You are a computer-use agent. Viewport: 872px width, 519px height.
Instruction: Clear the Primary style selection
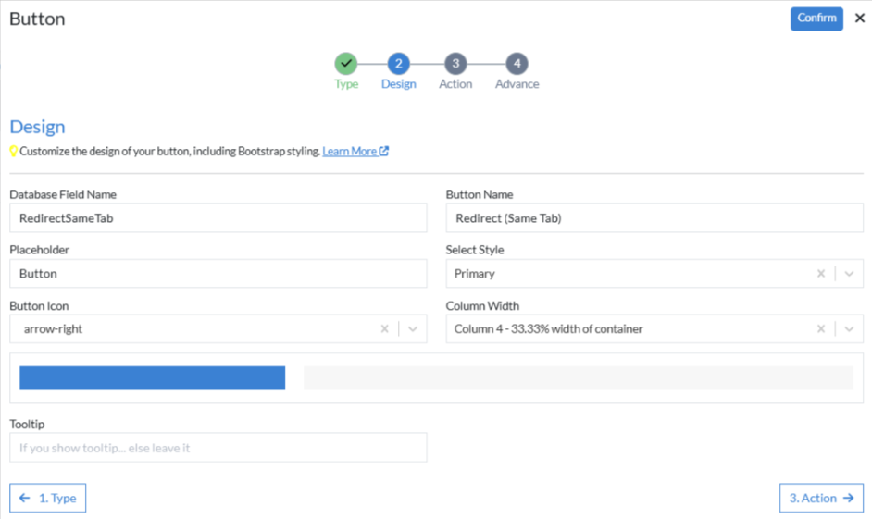point(821,274)
